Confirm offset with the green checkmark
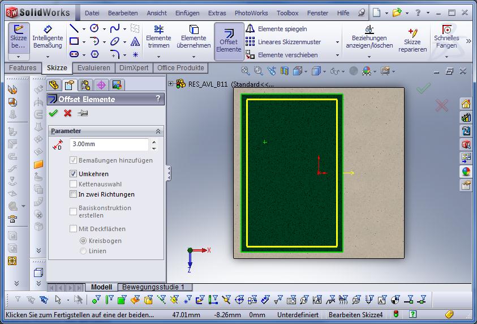The height and width of the screenshot is (324, 477). click(54, 113)
